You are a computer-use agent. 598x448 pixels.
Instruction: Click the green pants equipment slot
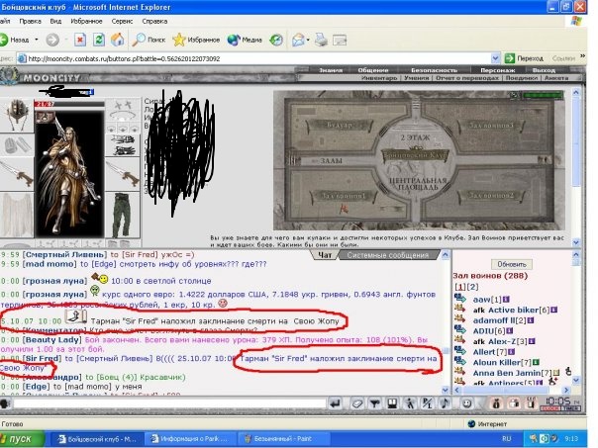coord(122,216)
